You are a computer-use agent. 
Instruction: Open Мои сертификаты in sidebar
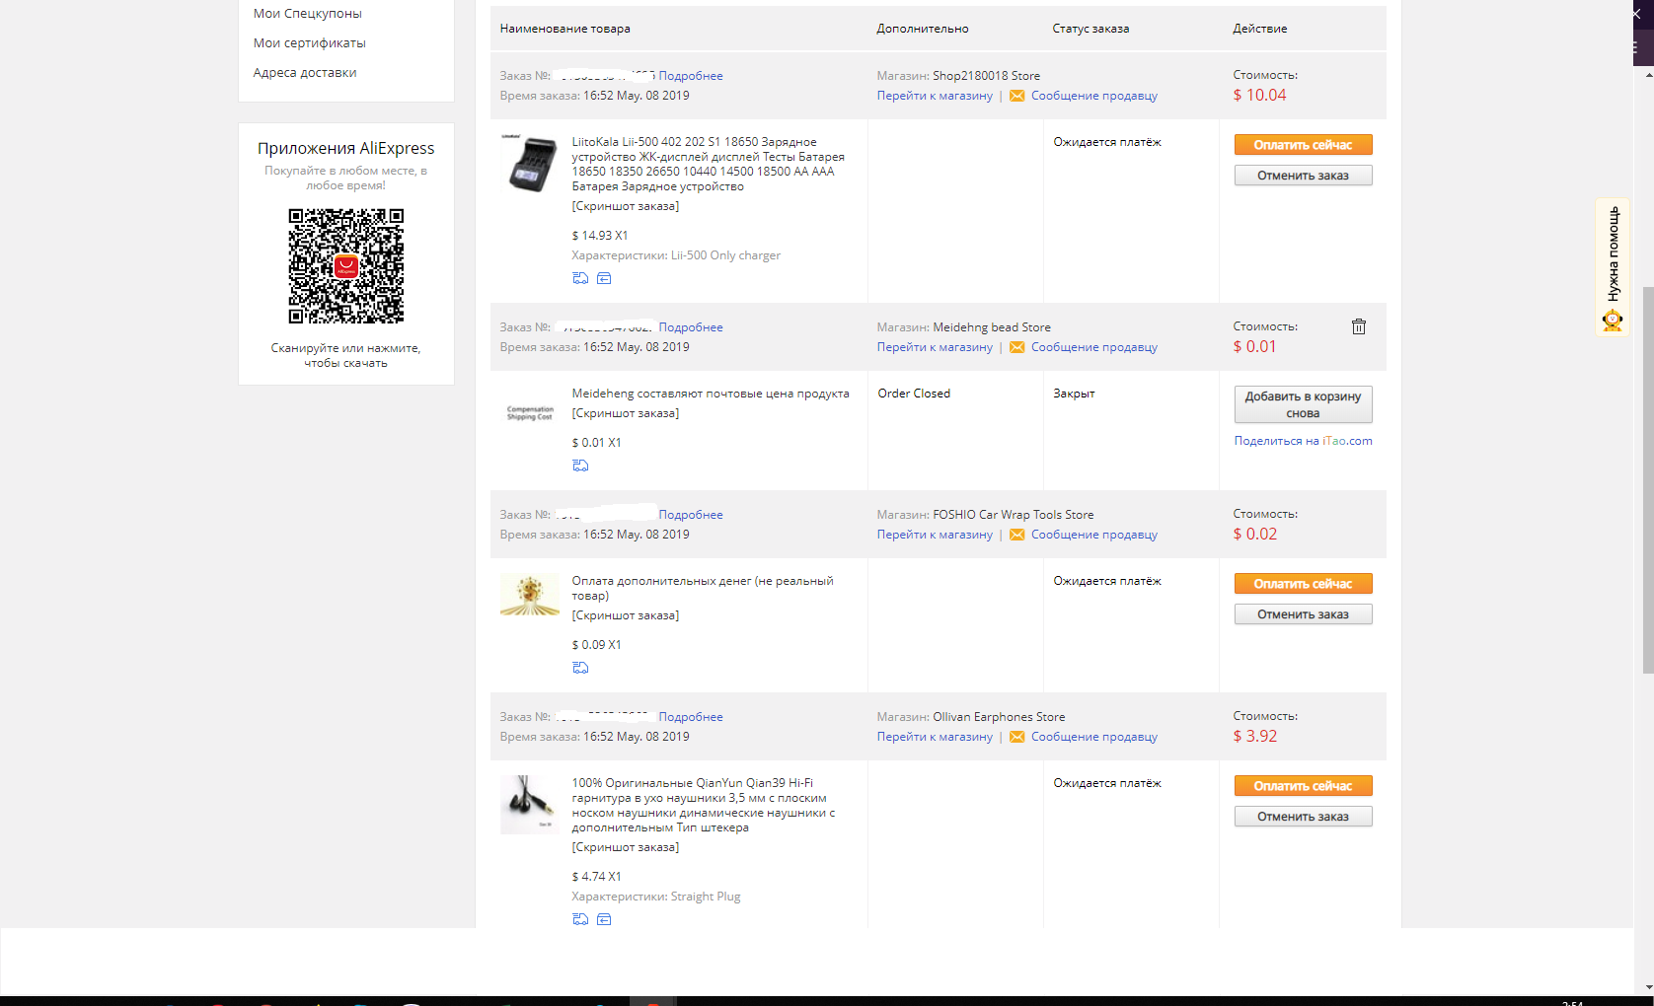pyautogui.click(x=309, y=43)
